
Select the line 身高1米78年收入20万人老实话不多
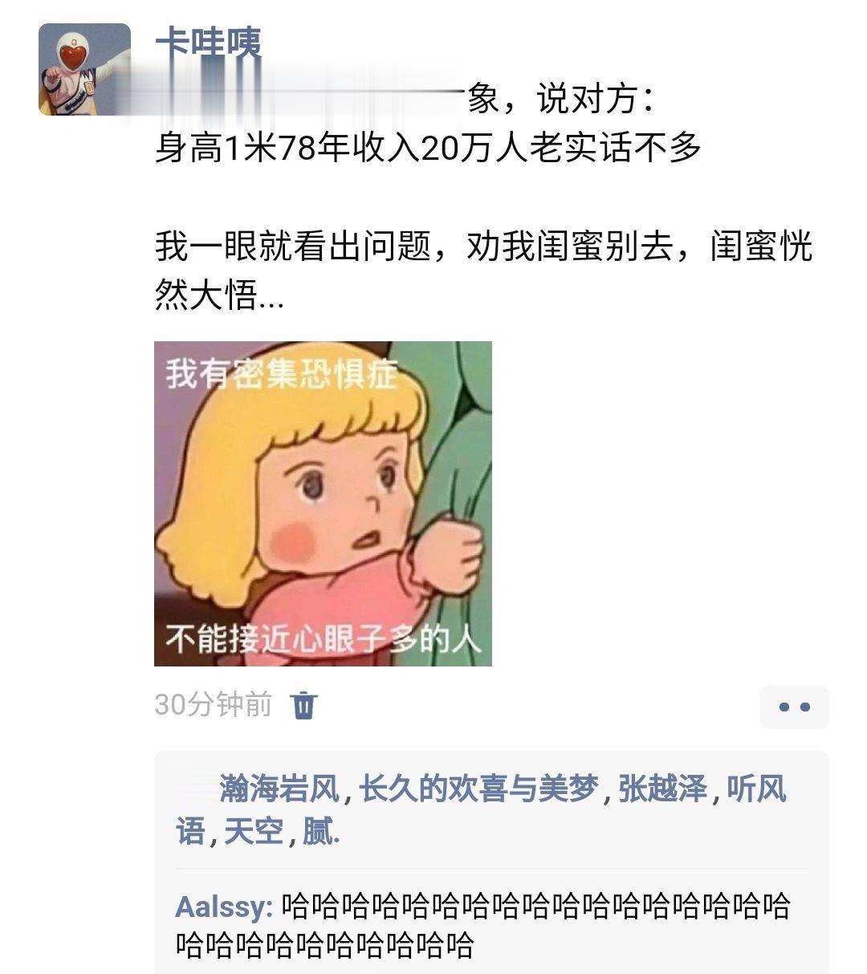click(429, 149)
